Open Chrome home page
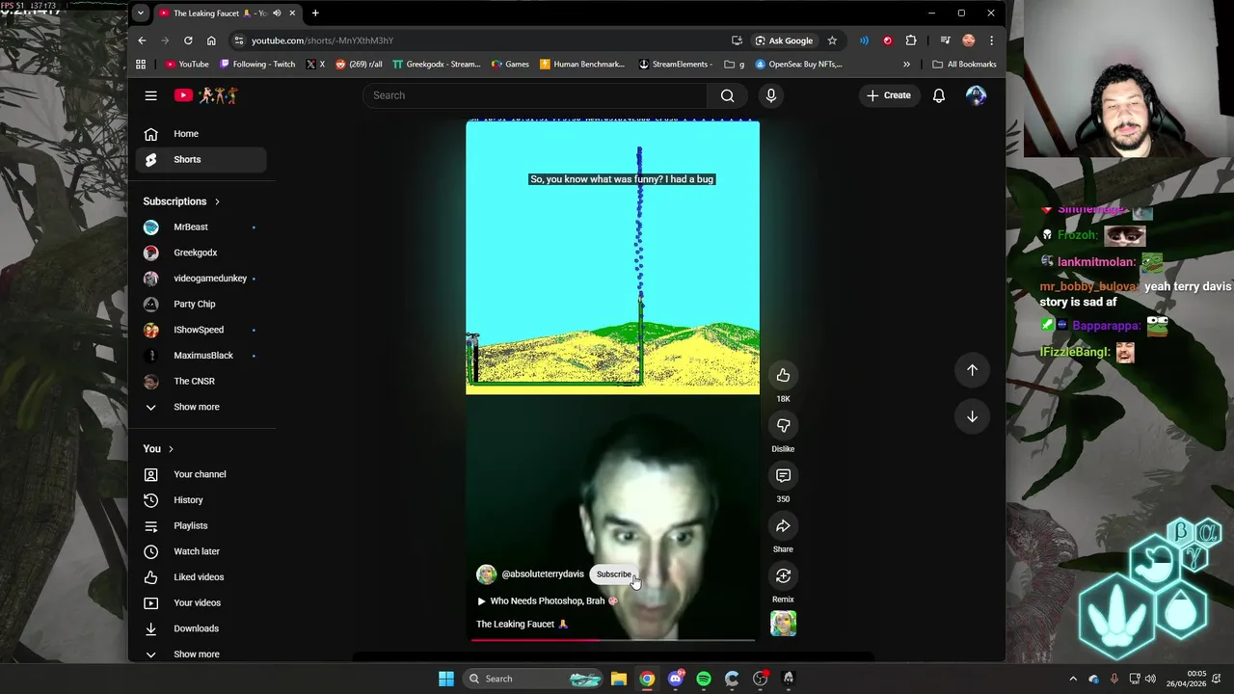 [x=211, y=40]
